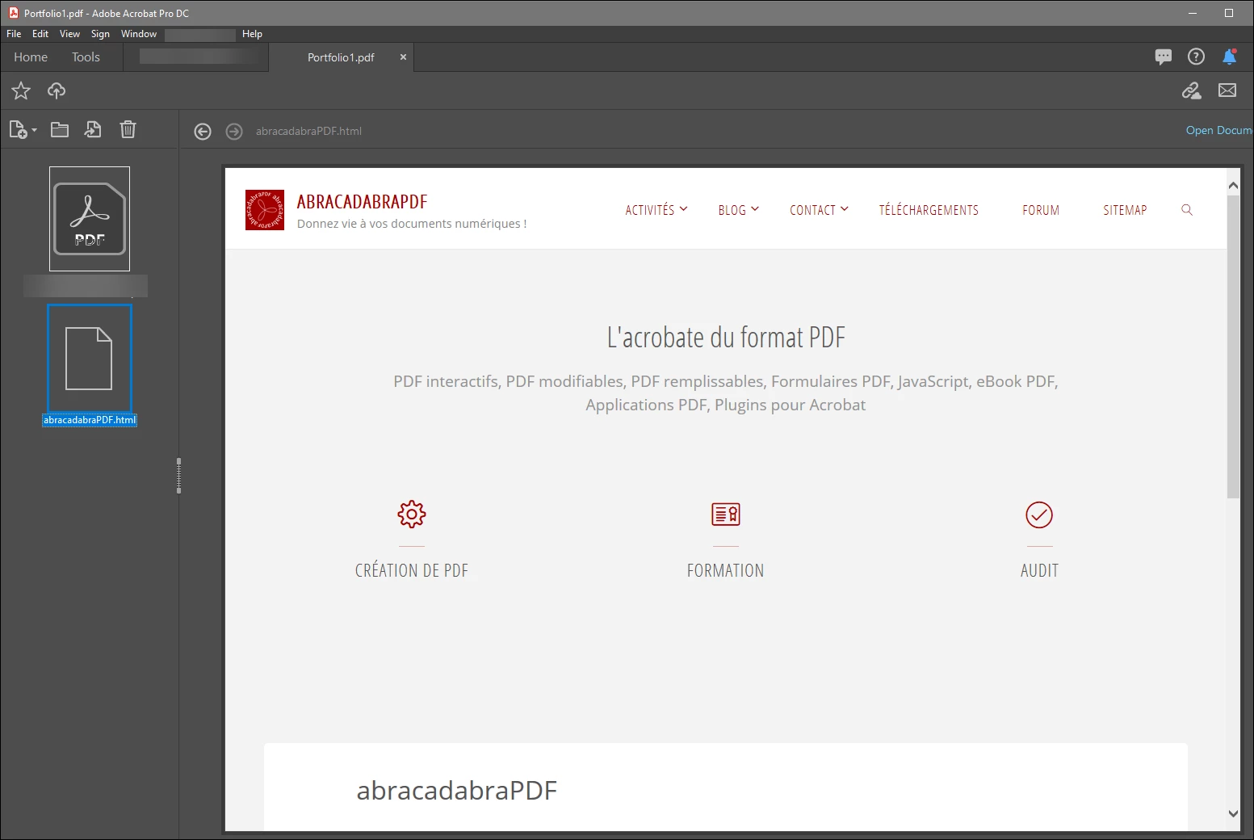Open the SITEMAP link
Image resolution: width=1254 pixels, height=840 pixels.
(x=1125, y=210)
